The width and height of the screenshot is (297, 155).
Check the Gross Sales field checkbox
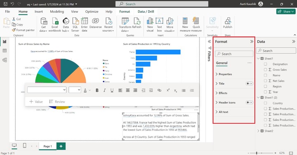pyautogui.click(x=265, y=70)
